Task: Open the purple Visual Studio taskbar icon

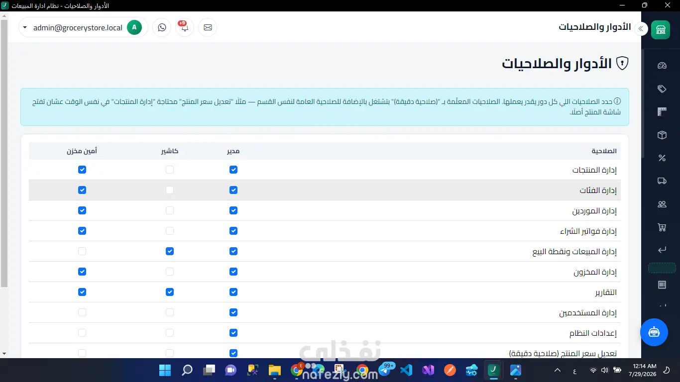Action: [428, 370]
